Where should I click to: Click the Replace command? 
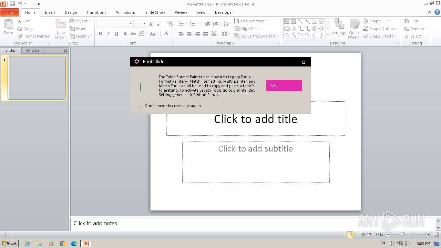(x=416, y=29)
